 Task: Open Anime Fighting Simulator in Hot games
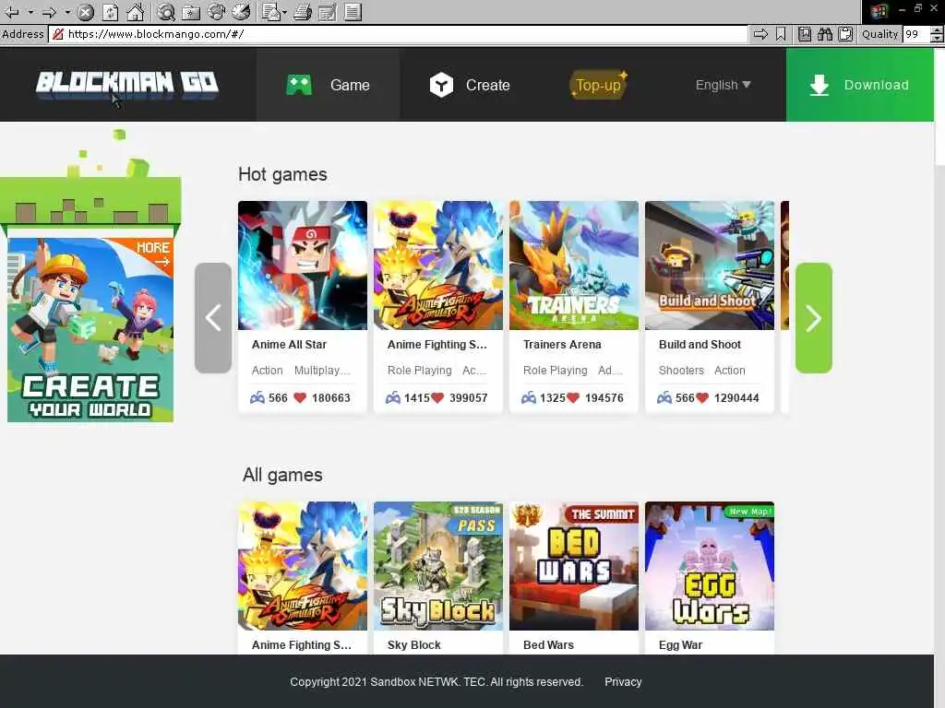tap(438, 265)
